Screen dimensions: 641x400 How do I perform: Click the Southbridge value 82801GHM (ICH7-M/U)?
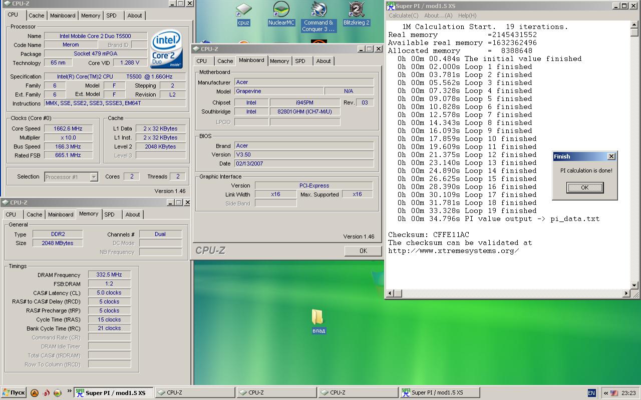point(304,111)
